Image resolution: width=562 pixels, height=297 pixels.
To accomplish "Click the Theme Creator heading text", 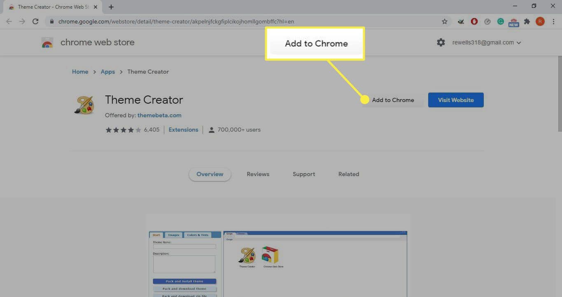I will (x=144, y=100).
